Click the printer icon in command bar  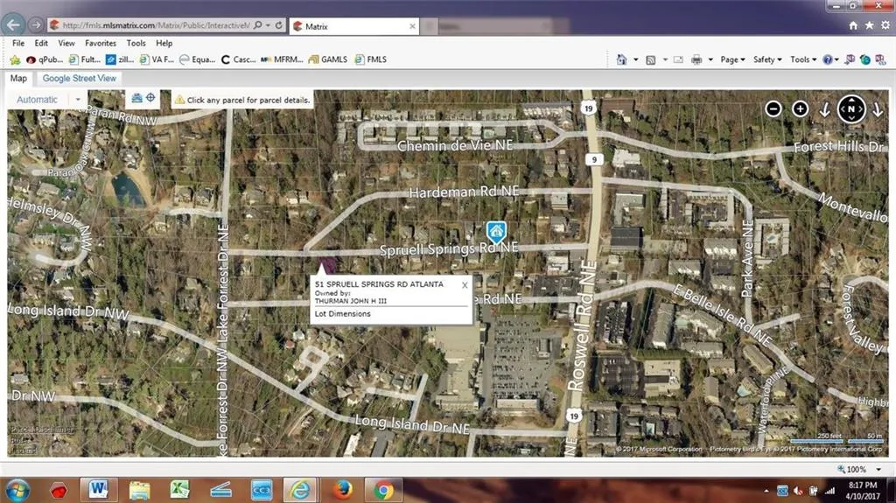pos(696,59)
